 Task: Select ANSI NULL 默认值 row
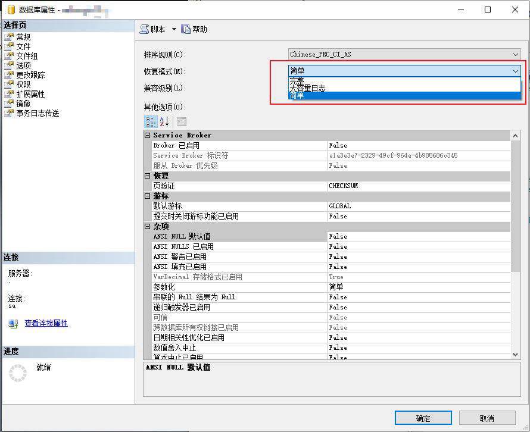(x=331, y=237)
